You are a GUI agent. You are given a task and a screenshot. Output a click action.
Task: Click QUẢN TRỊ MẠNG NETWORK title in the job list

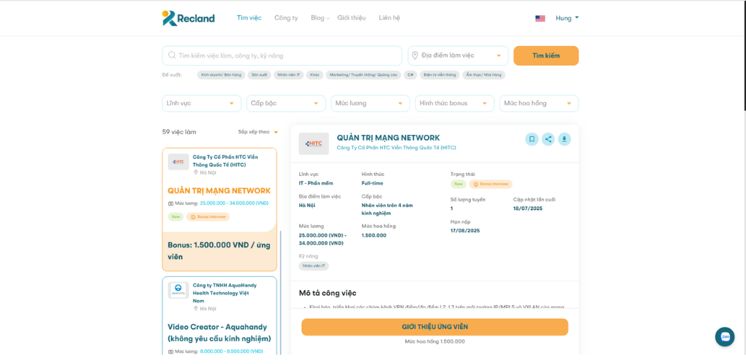coord(219,191)
